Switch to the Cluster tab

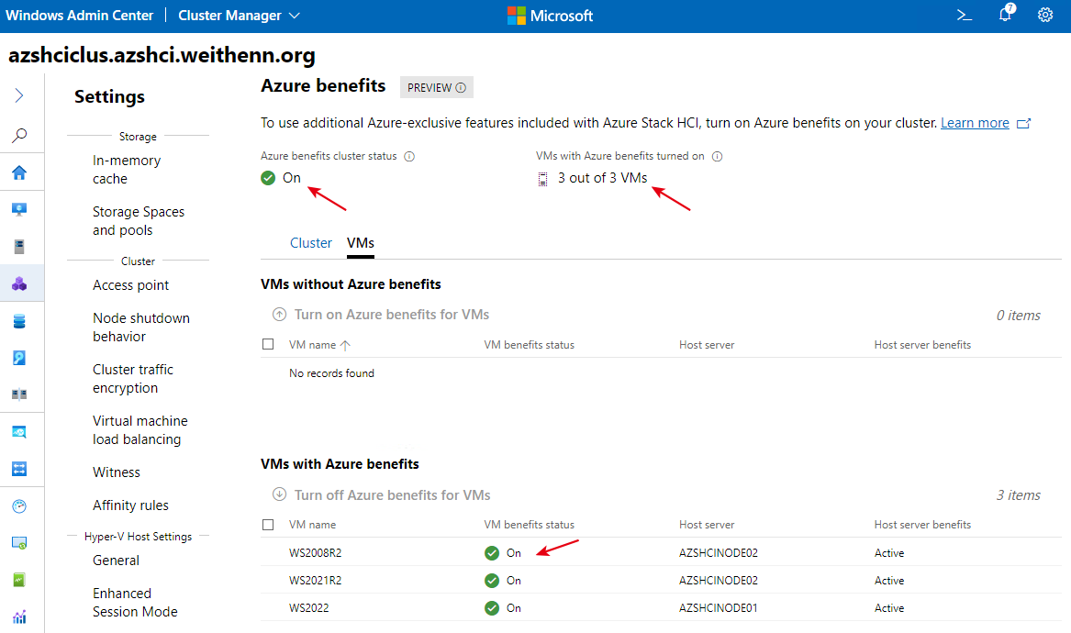(x=311, y=243)
